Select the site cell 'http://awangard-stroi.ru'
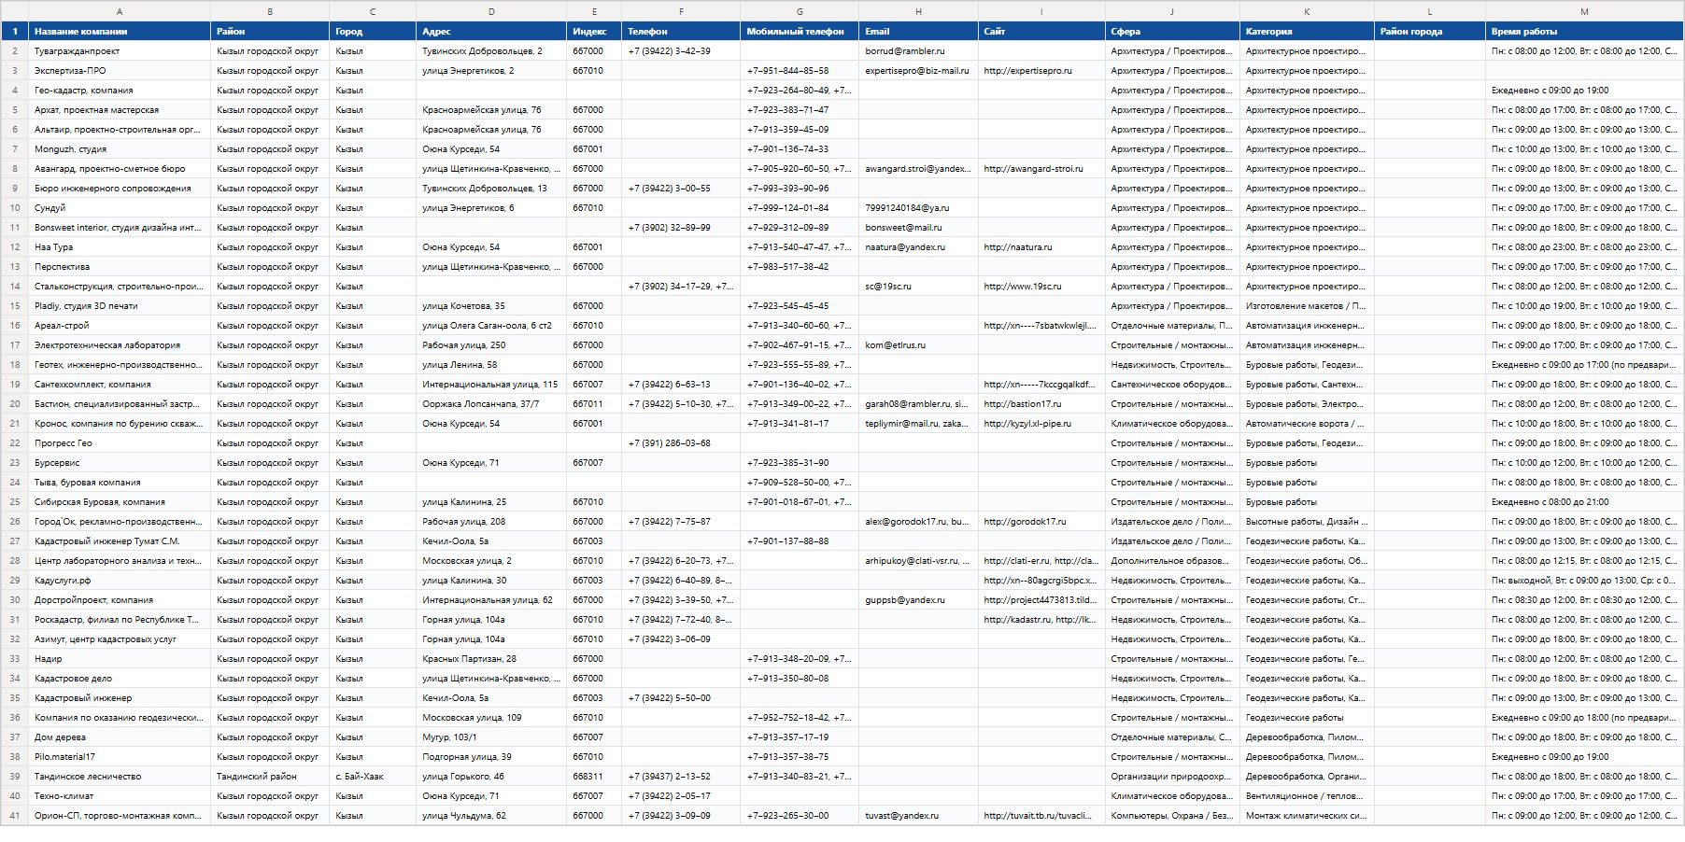This screenshot has height=842, width=1685. [1041, 169]
